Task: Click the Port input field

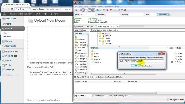Action: pos(153,15)
